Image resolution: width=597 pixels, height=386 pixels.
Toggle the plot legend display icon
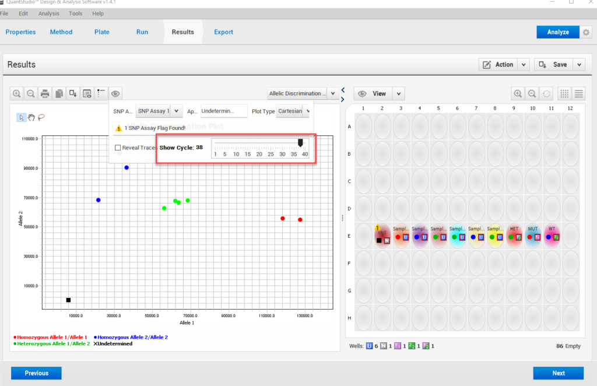pos(101,93)
